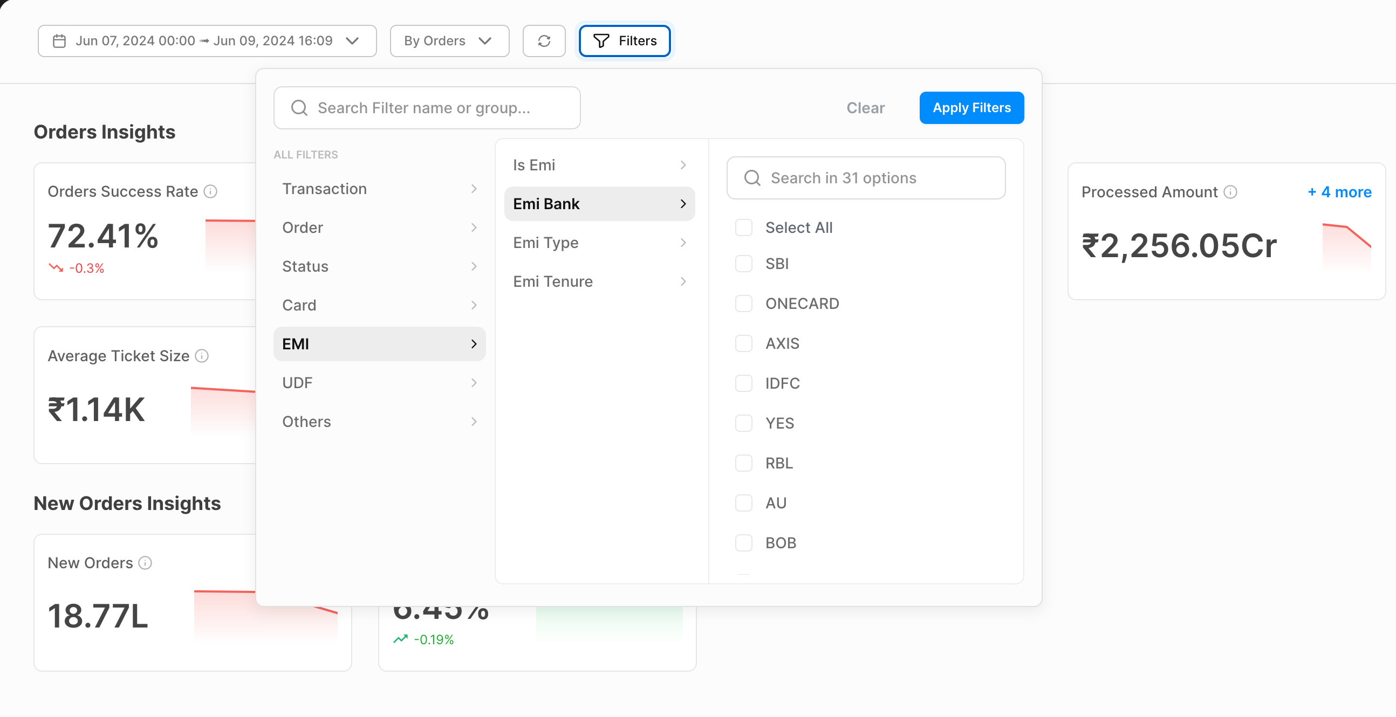This screenshot has width=1396, height=717.
Task: Click info icon beside Orders Success Rate
Action: pos(210,191)
